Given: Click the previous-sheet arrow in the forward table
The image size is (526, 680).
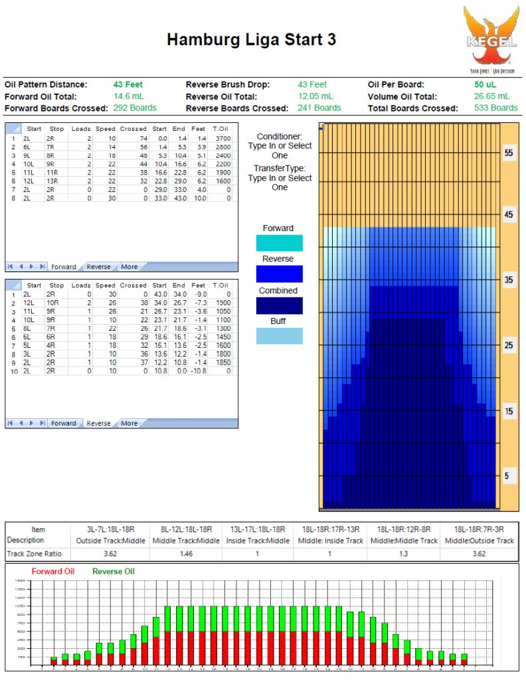Looking at the screenshot, I should click(21, 266).
